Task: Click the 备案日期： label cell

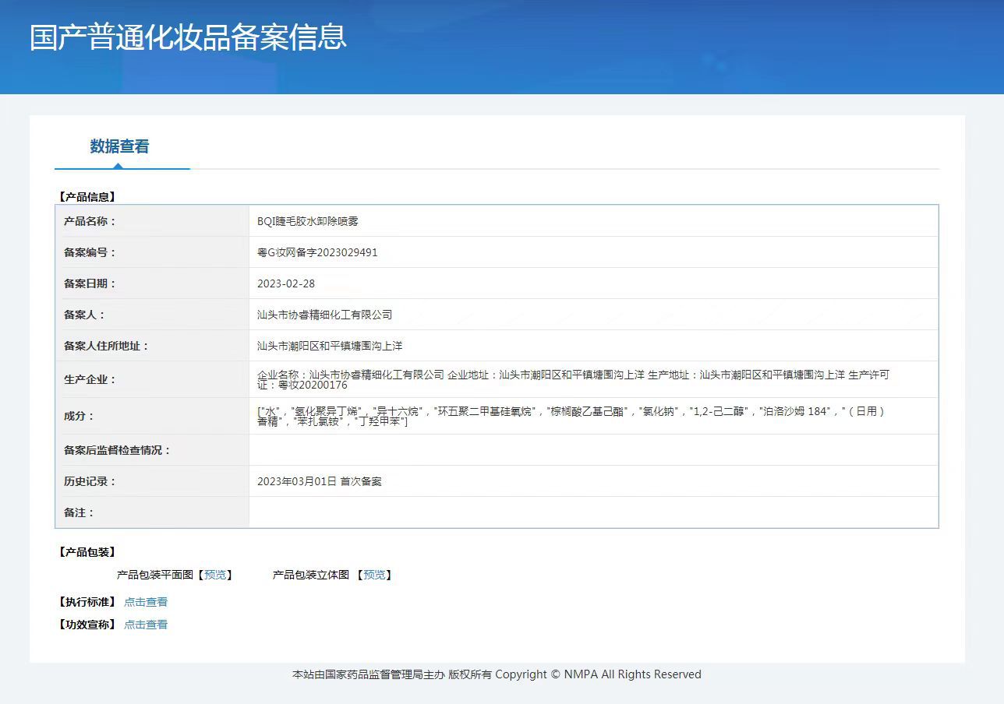Action: [x=152, y=283]
